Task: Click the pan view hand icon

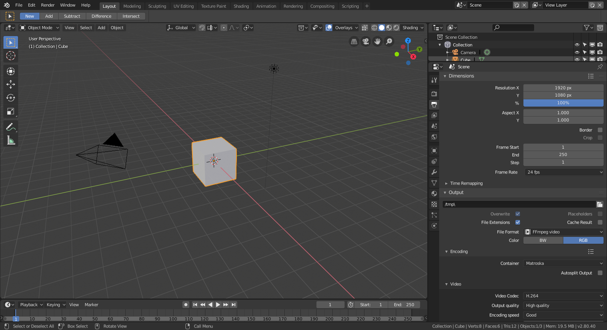Action: tap(377, 41)
